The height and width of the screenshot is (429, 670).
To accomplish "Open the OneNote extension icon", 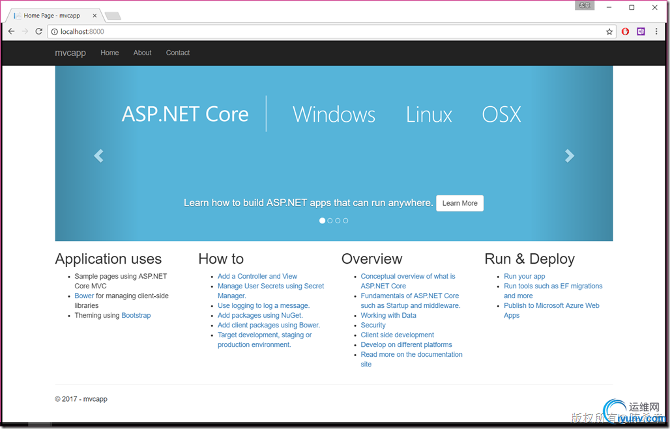I will pyautogui.click(x=641, y=32).
